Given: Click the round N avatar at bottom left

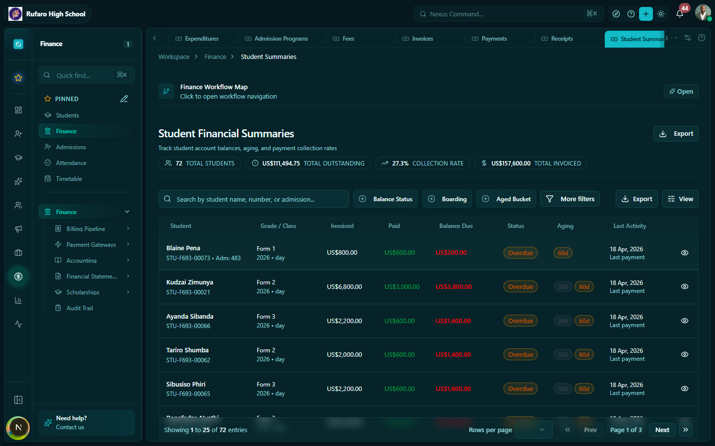Looking at the screenshot, I should pyautogui.click(x=18, y=428).
